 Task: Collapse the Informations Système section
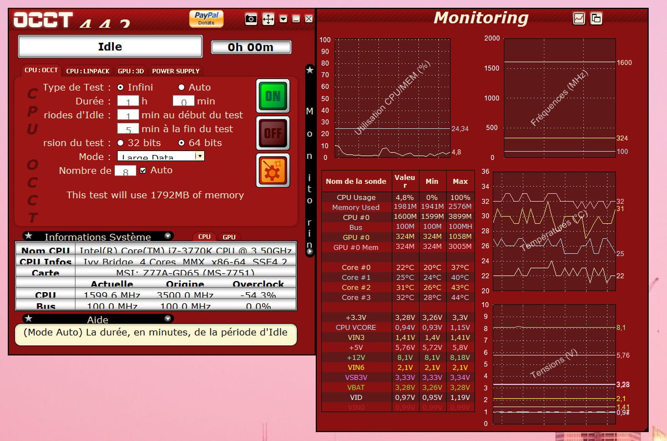click(168, 236)
